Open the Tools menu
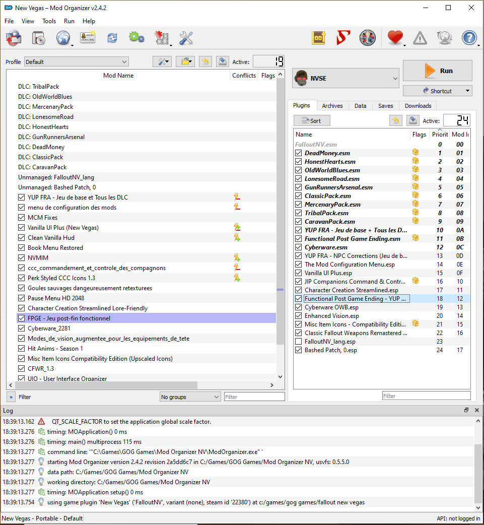The height and width of the screenshot is (525, 484). pos(49,21)
